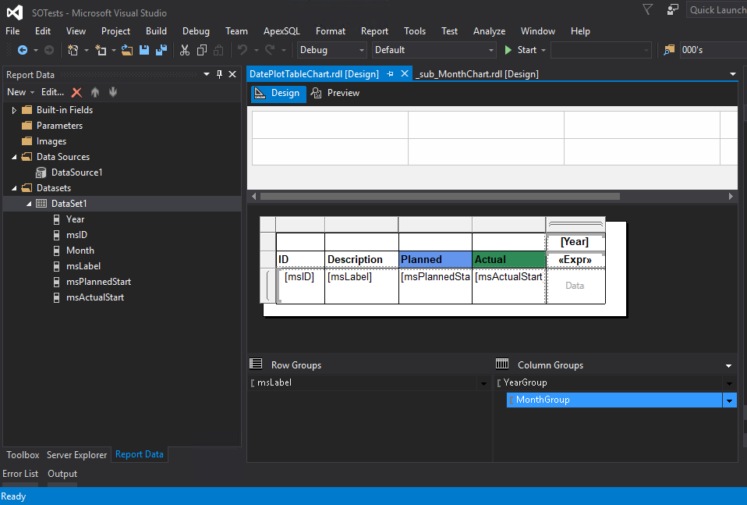
Task: Click the Navigate Backward arrow icon
Action: coord(23,50)
